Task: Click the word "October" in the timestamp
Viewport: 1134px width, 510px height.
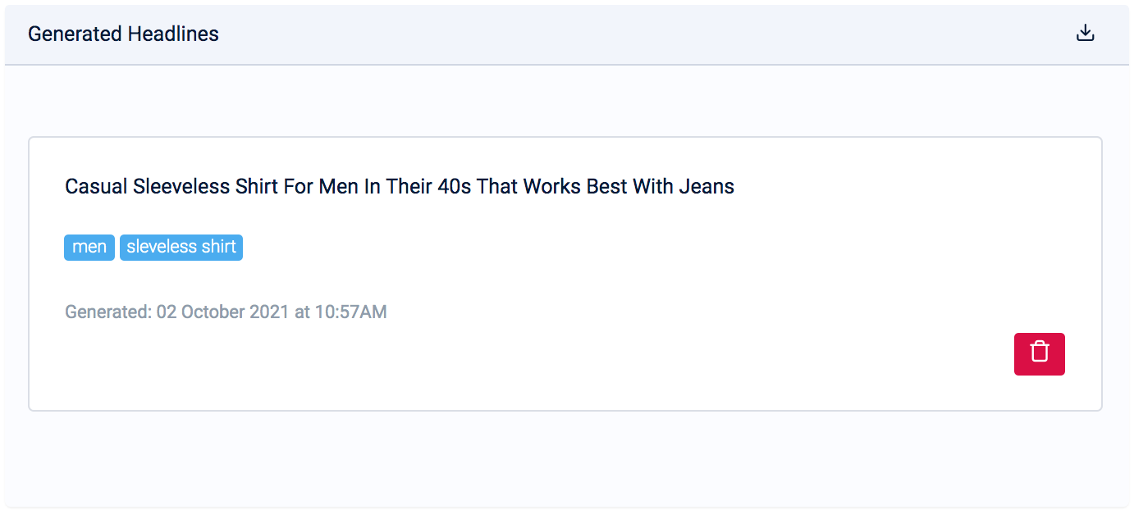Action: (x=214, y=312)
